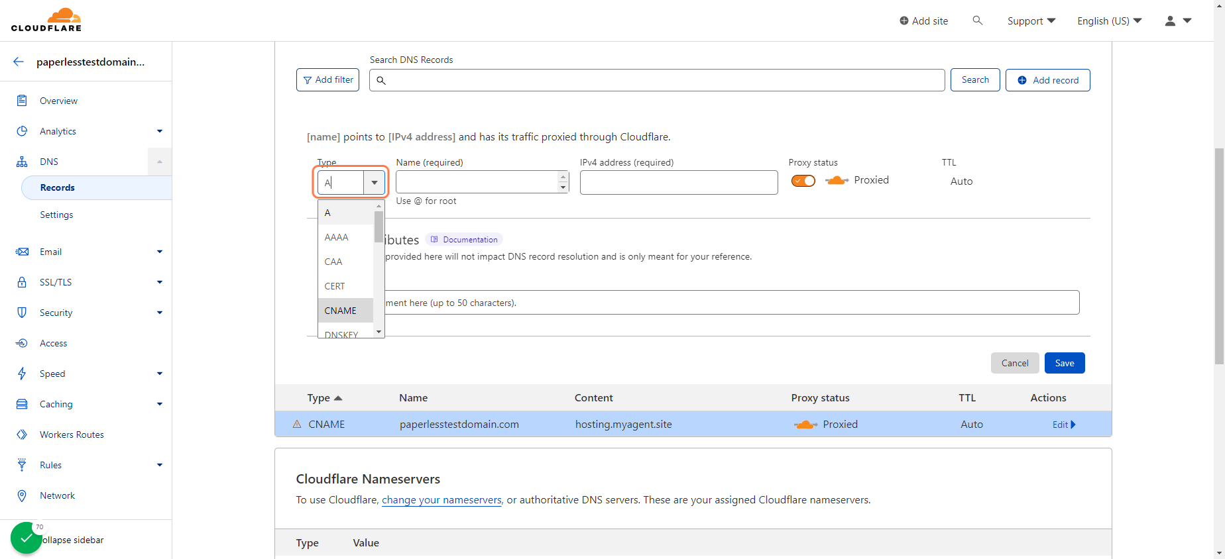Click the DNS network icon
The image size is (1225, 559).
pyautogui.click(x=22, y=162)
